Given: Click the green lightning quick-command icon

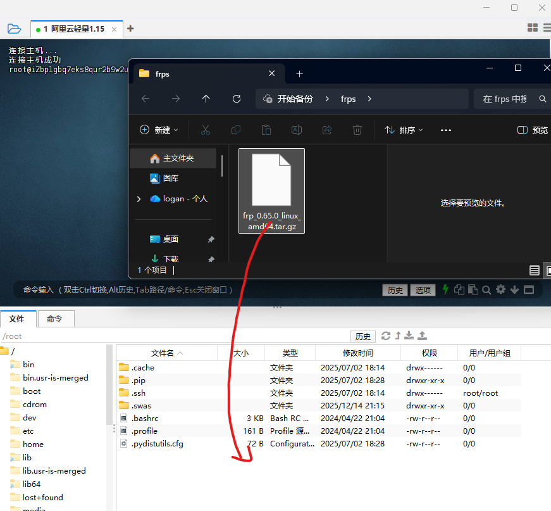Looking at the screenshot, I should [x=445, y=289].
